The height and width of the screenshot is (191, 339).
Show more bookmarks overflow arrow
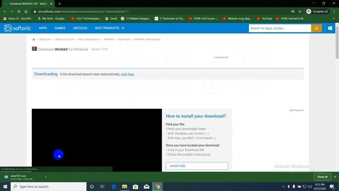(334, 19)
